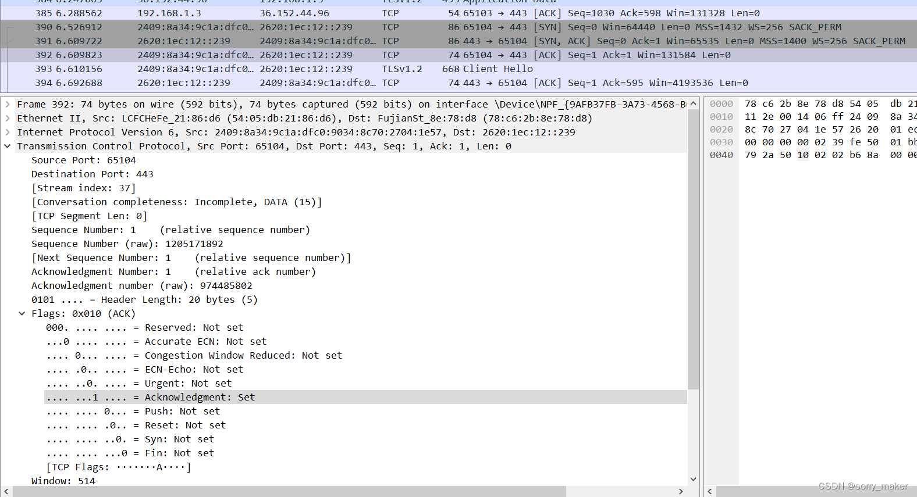The image size is (917, 497).
Task: Select packet 394 ACK row
Action: click(459, 83)
